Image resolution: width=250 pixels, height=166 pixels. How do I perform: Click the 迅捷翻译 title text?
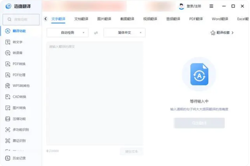point(22,6)
